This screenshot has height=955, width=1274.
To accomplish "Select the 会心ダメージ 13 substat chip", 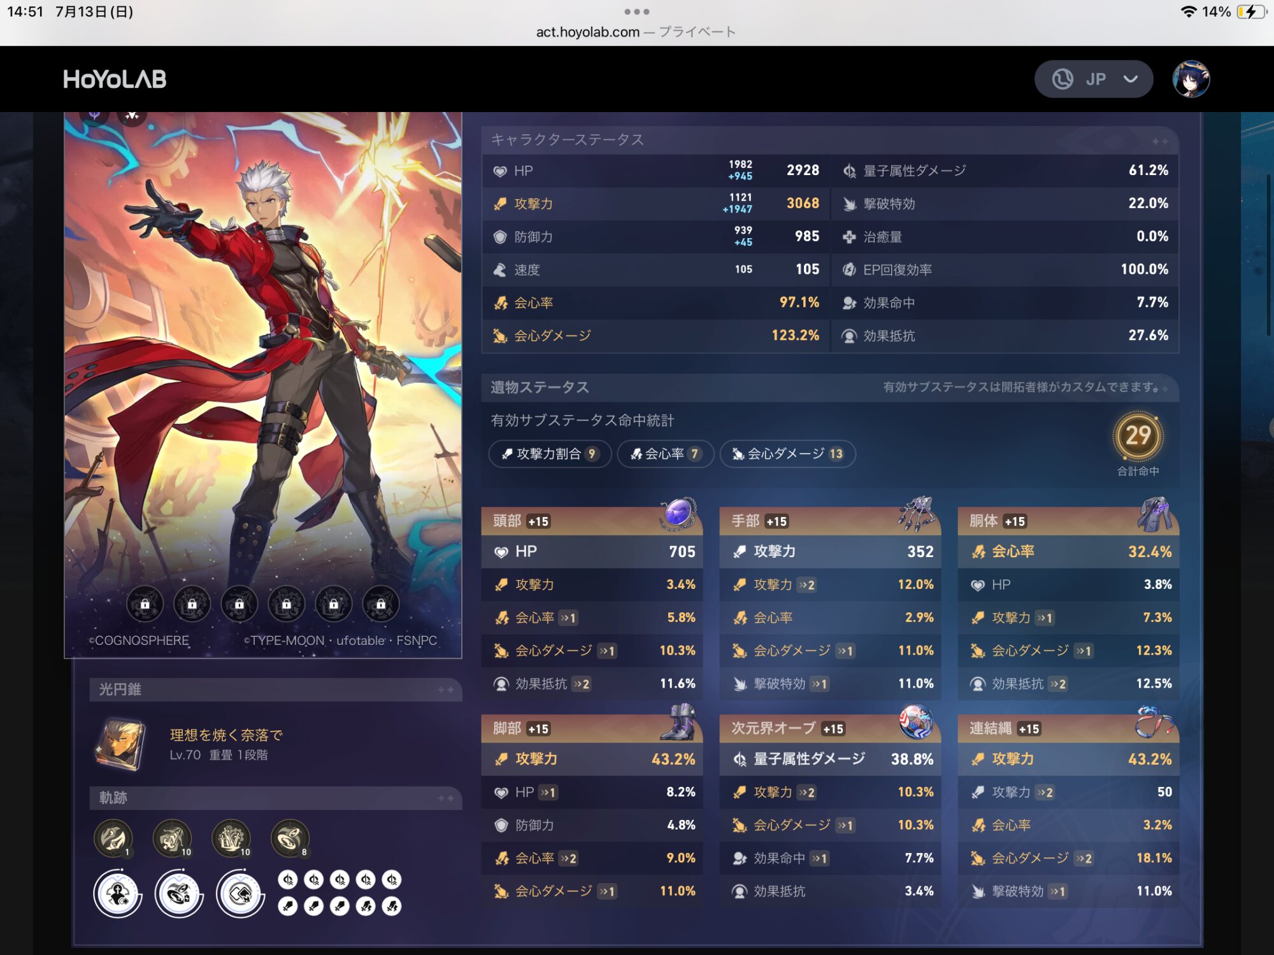I will [x=787, y=454].
